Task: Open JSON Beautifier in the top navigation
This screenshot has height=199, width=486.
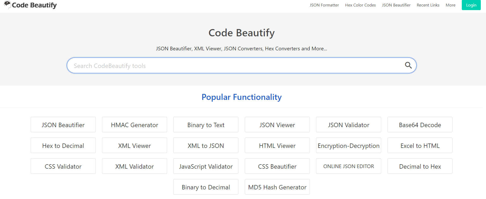Action: click(x=396, y=5)
